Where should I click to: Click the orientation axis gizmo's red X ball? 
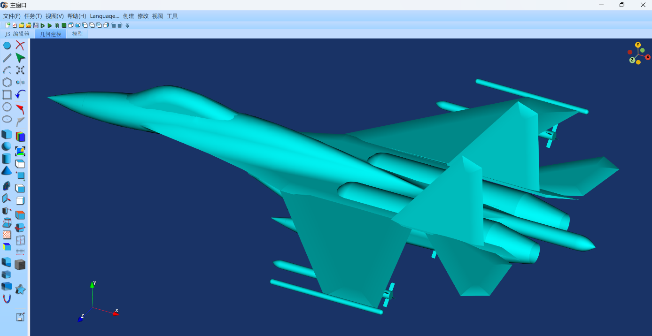(648, 57)
